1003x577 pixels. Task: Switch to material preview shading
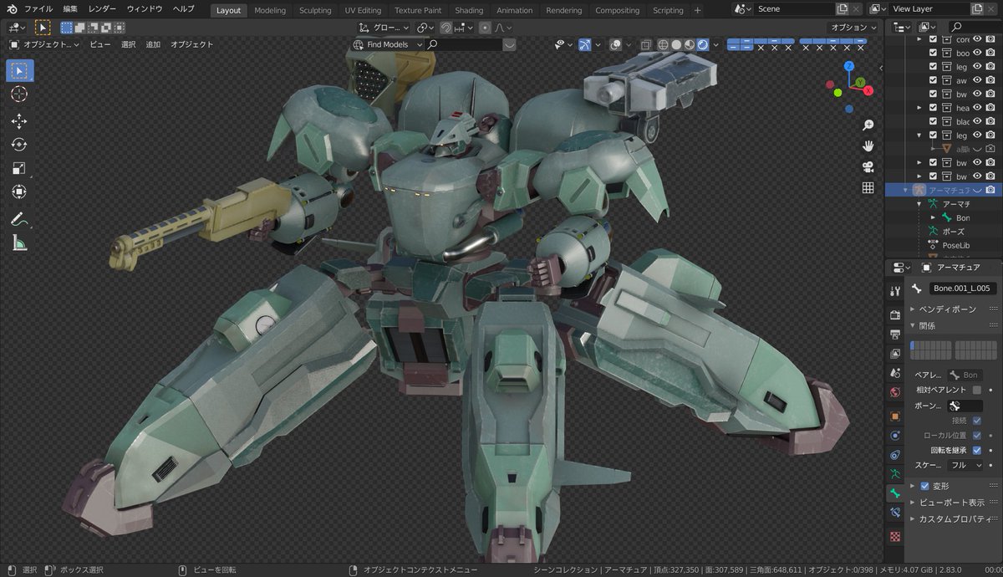pyautogui.click(x=690, y=44)
